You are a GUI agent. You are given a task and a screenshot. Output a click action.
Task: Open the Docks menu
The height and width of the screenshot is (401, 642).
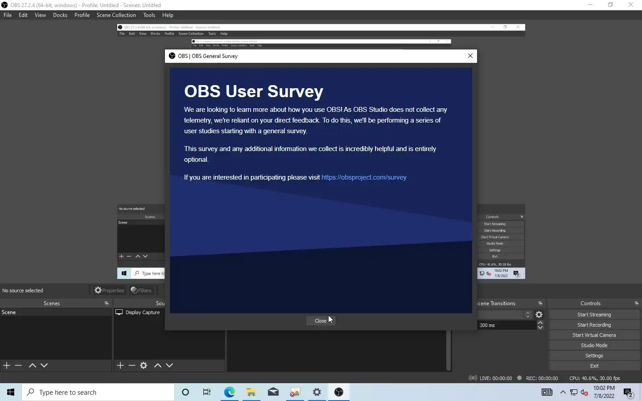click(x=60, y=15)
